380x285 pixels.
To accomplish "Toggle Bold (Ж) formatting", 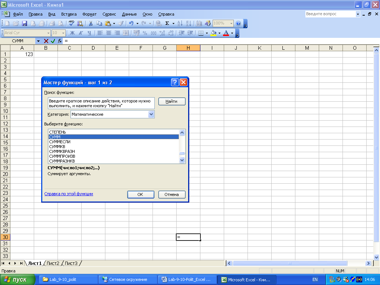I will (72, 33).
